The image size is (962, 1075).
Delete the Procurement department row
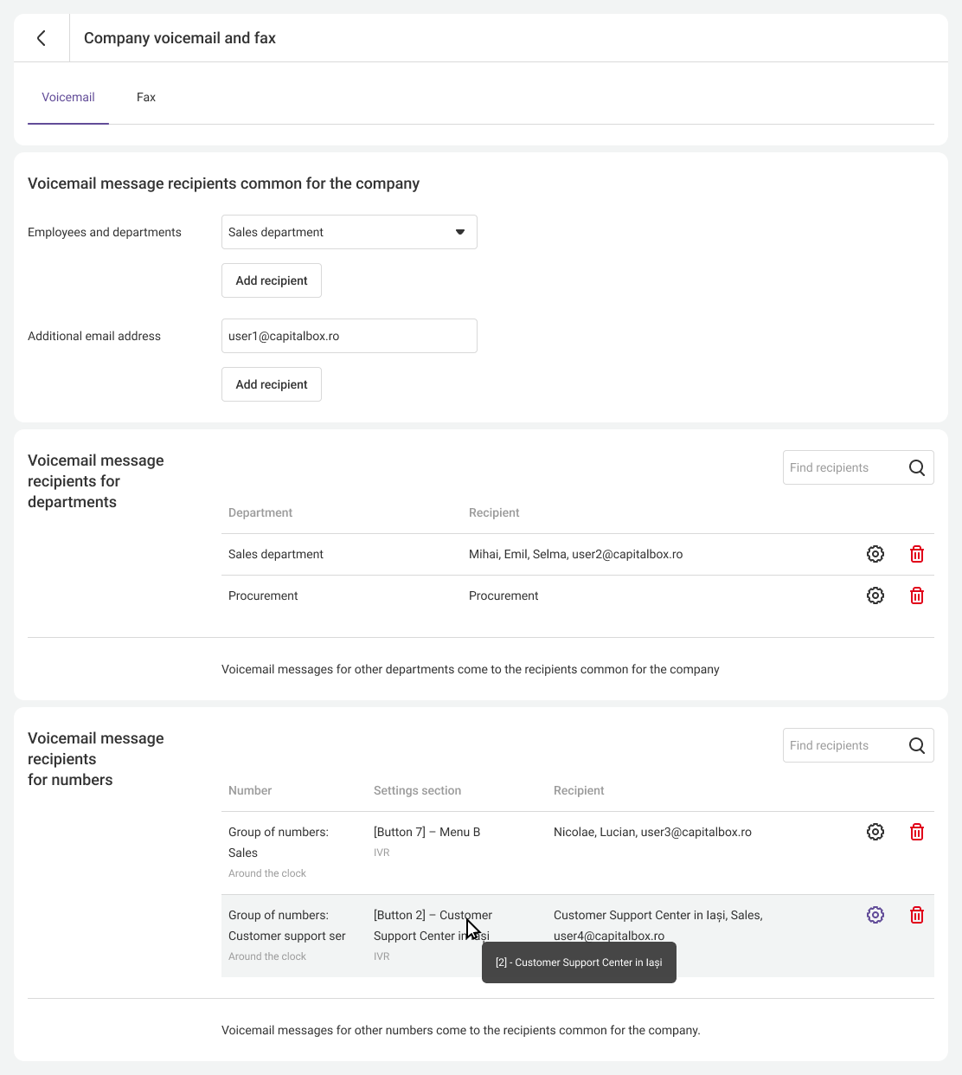pos(917,595)
